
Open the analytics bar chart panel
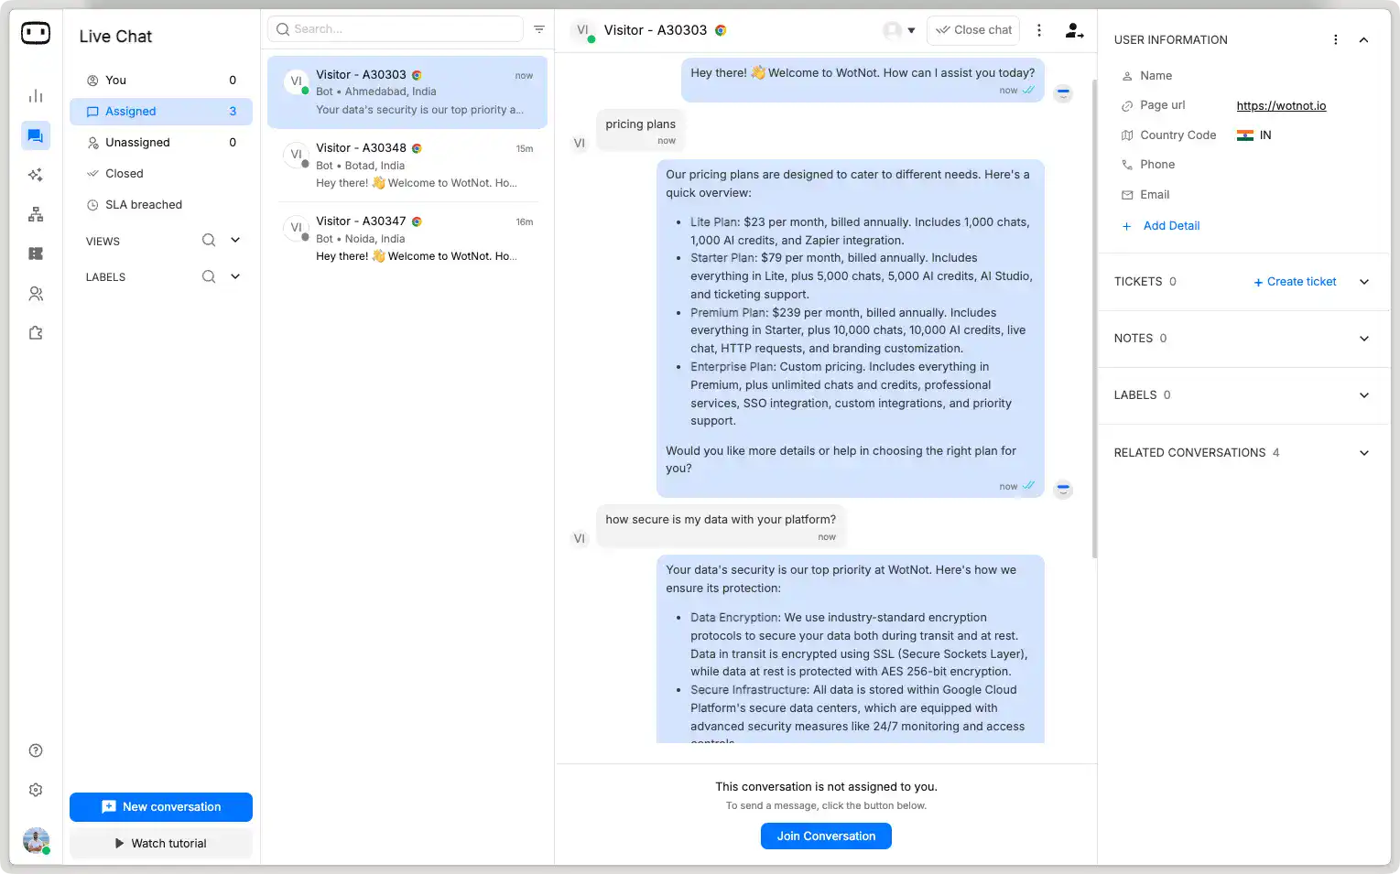pyautogui.click(x=35, y=95)
